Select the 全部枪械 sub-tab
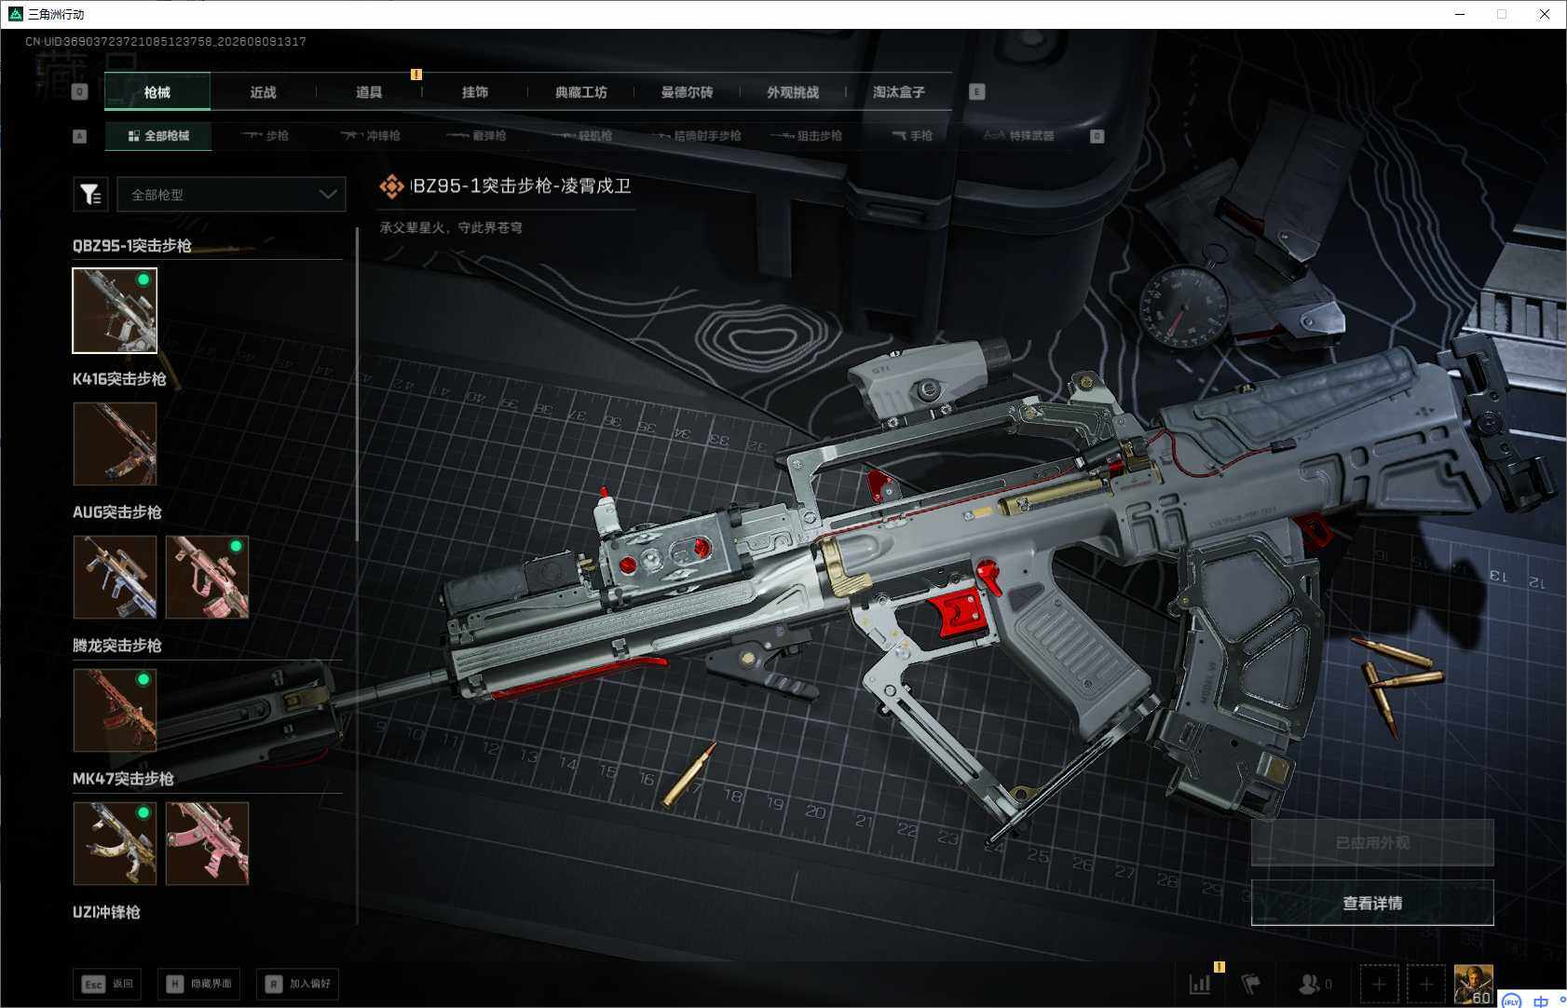Viewport: 1567px width, 1008px height. 158,136
